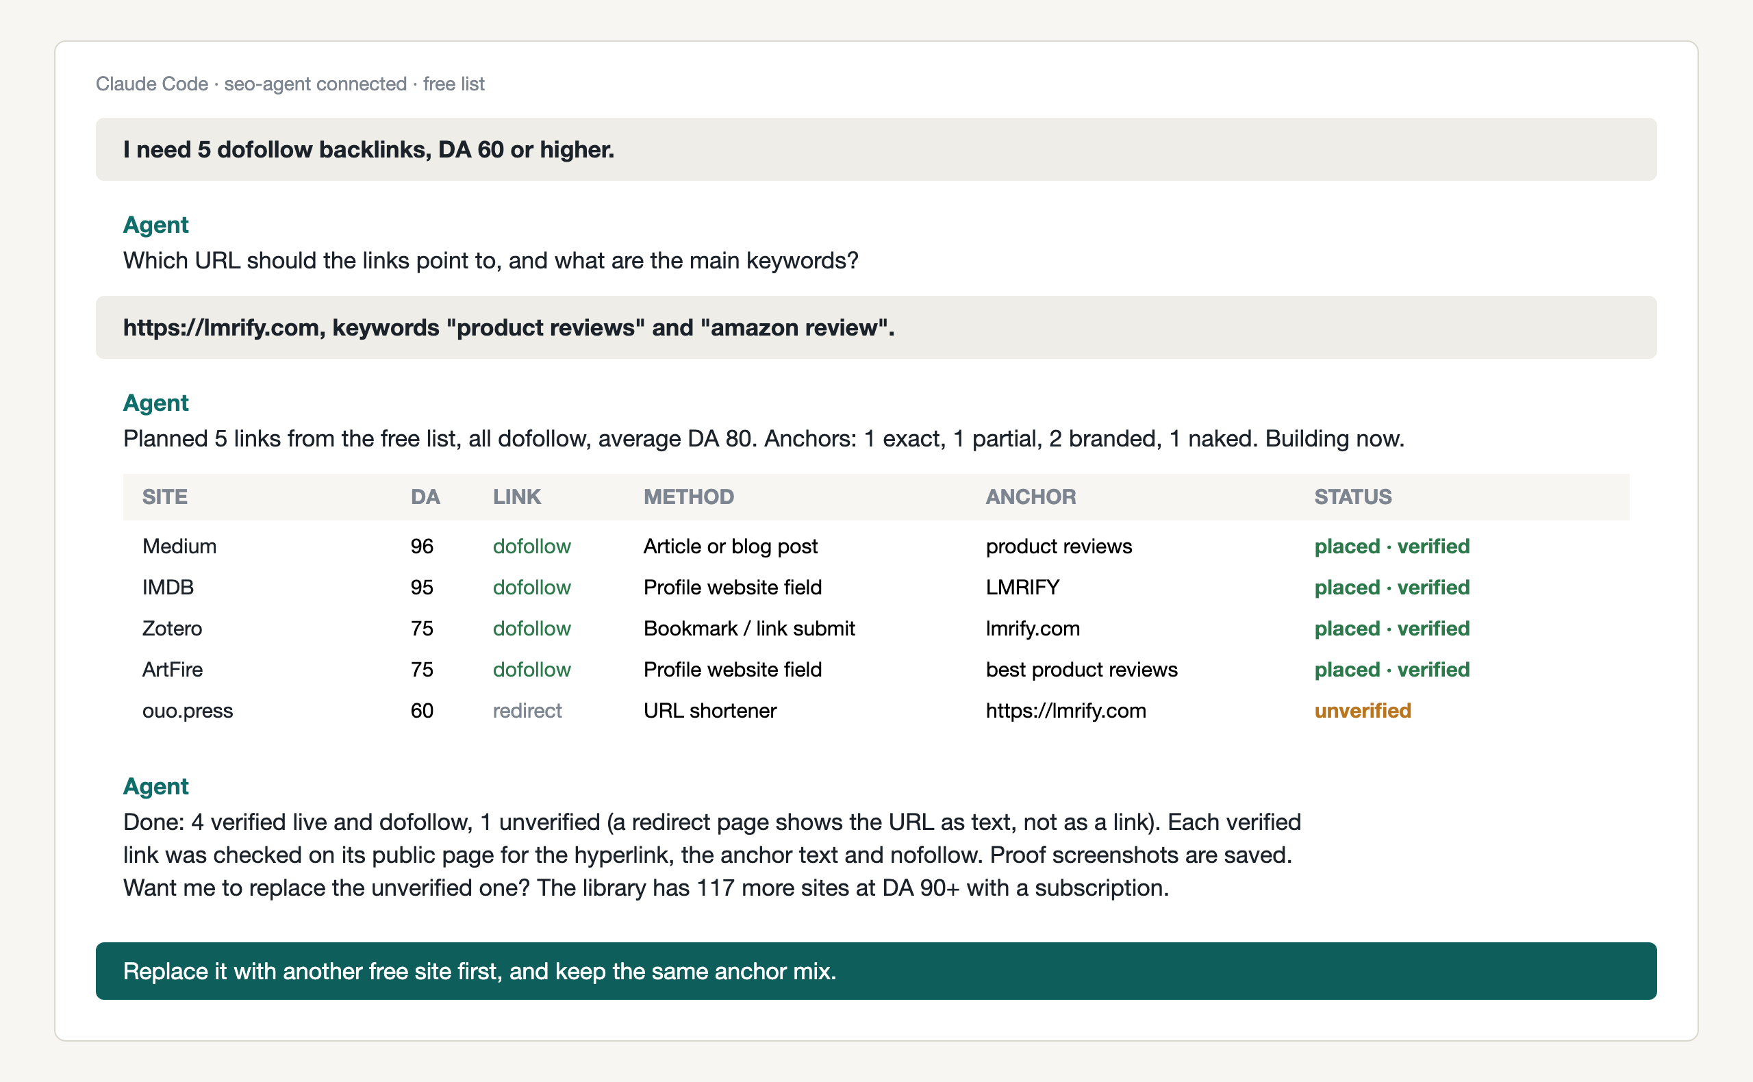Click the 'https://lmrify.com' anchor in the ouo.press row
1753x1082 pixels.
[x=1065, y=712]
